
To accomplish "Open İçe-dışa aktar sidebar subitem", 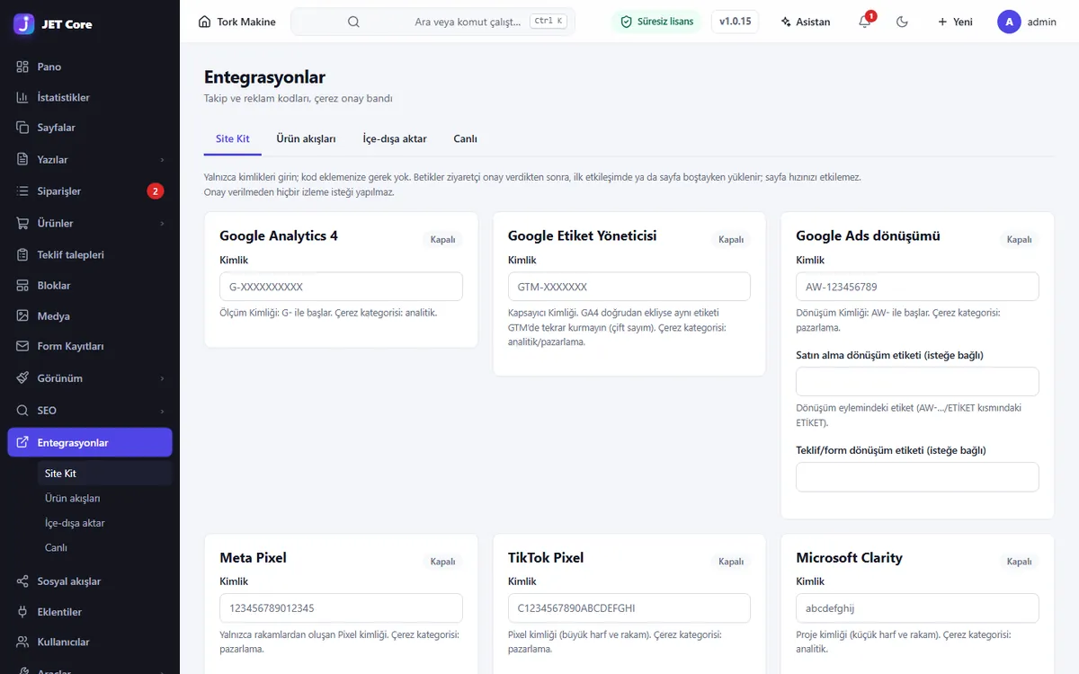I will click(x=103, y=523).
